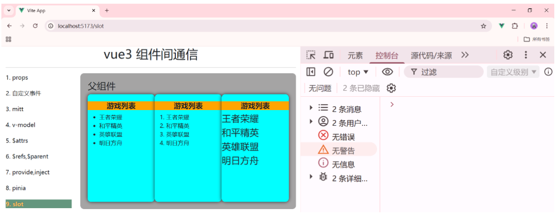Click the browser back arrow
The image size is (558, 216).
(x=9, y=26)
